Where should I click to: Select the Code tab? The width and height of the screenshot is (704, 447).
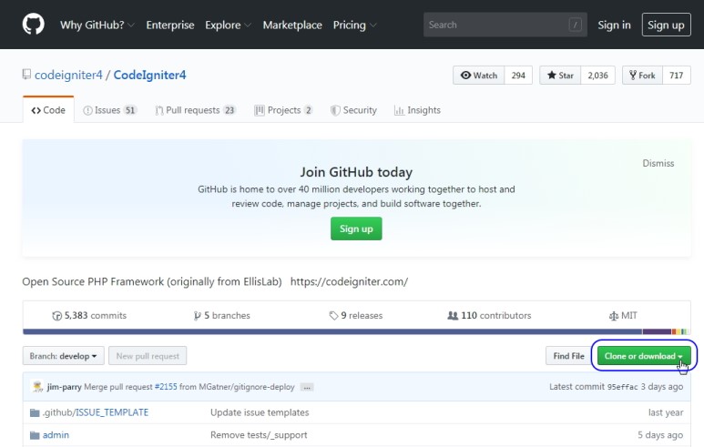coord(48,110)
